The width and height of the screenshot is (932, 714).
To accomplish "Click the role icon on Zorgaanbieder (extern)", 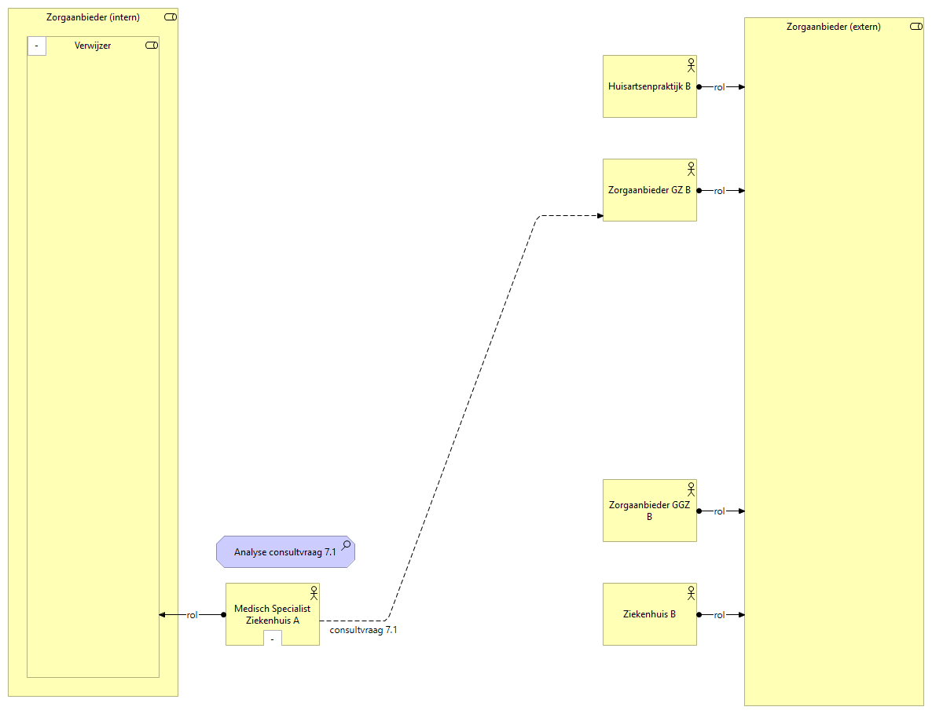I will point(915,27).
